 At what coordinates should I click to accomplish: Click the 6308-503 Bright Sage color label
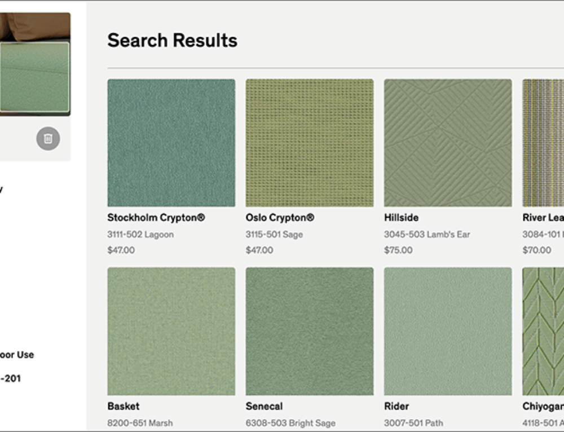(290, 422)
